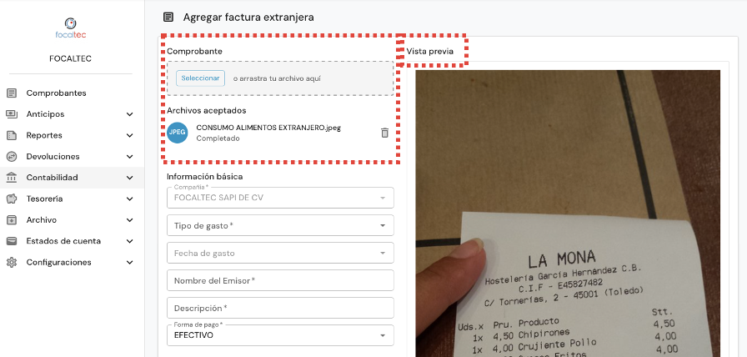Click the Nombre del Emisor field
Viewport: 747px width, 357px height.
click(280, 281)
